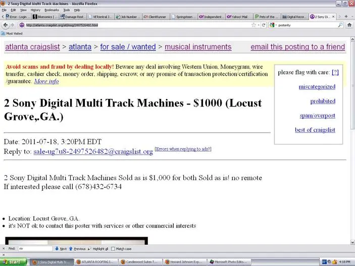Open the View menu
This screenshot has height=266, width=355.
[23, 10]
